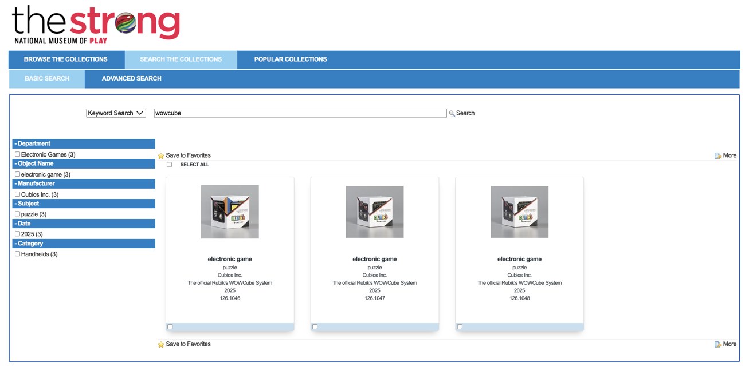745x371 pixels.
Task: Open the electronic game title for 126.1046
Action: pos(230,259)
